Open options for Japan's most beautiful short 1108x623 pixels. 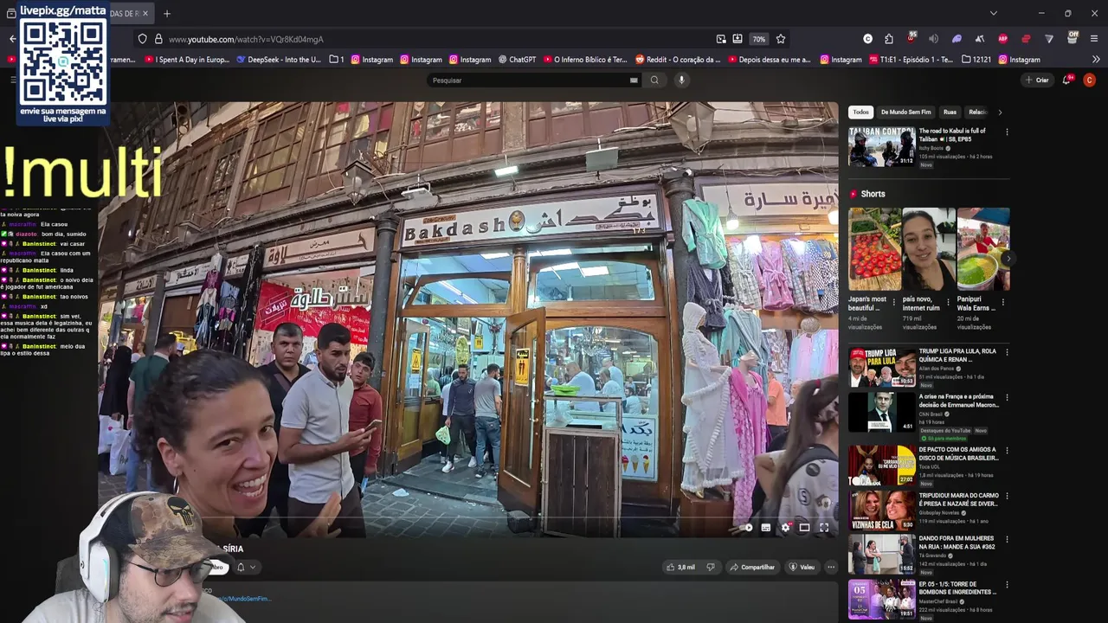pos(895,304)
